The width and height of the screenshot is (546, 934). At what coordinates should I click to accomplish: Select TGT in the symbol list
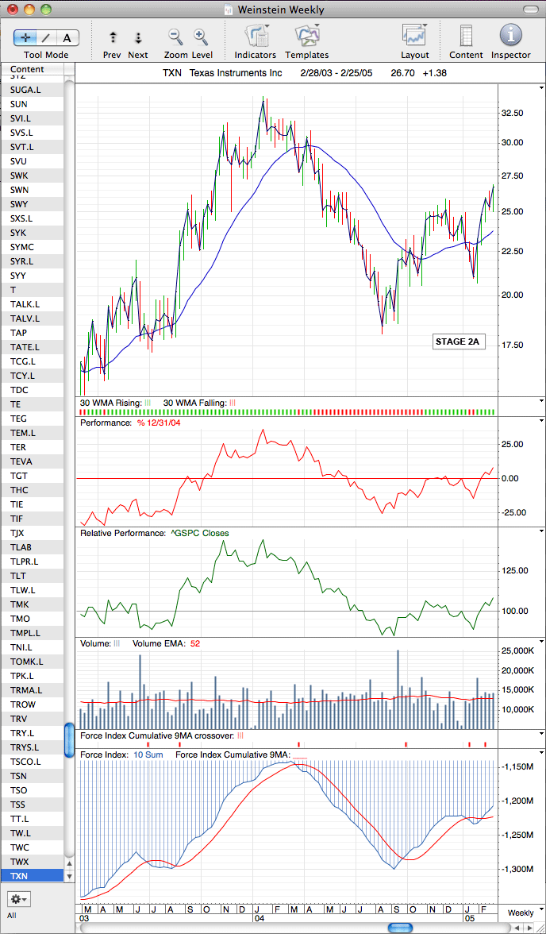33,475
